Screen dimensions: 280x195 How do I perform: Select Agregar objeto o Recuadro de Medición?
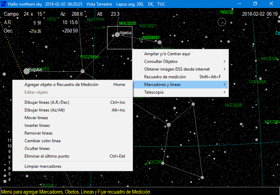point(61,85)
